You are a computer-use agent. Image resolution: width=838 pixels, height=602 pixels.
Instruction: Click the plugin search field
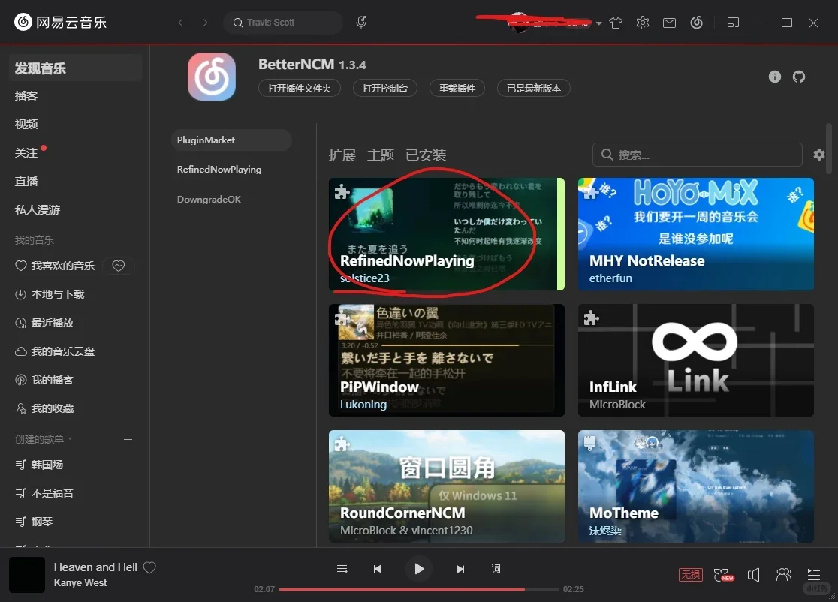[x=697, y=155]
